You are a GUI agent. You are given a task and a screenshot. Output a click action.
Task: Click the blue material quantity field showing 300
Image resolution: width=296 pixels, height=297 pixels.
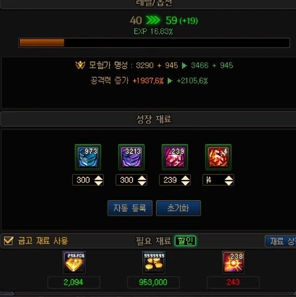pyautogui.click(x=88, y=180)
